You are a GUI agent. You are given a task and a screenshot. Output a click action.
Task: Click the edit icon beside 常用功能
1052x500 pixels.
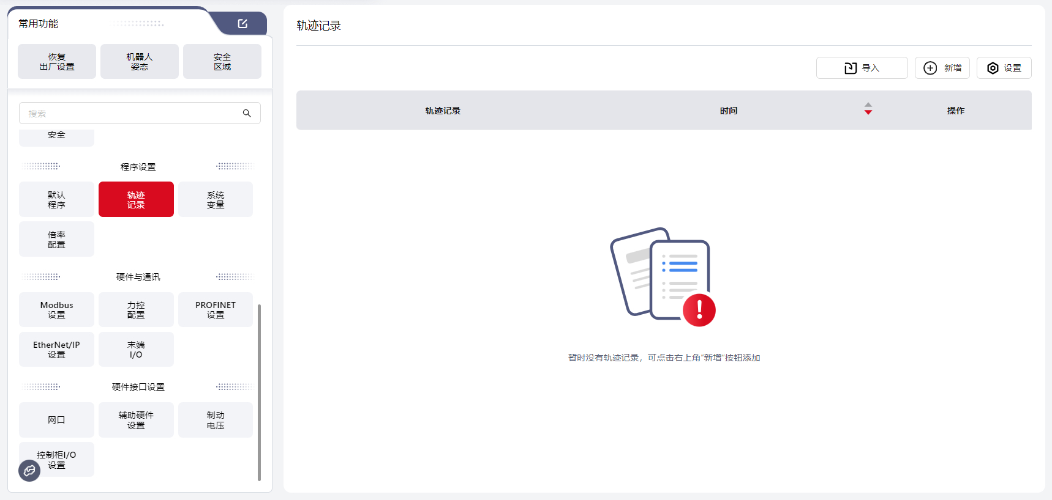click(242, 23)
